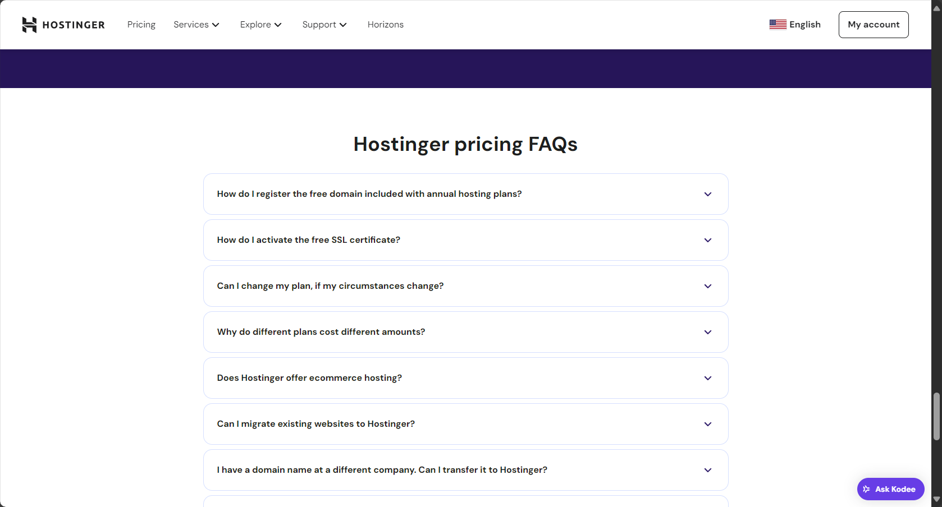Click the 'Can I change my plan' question text
The image size is (942, 507).
pos(330,286)
